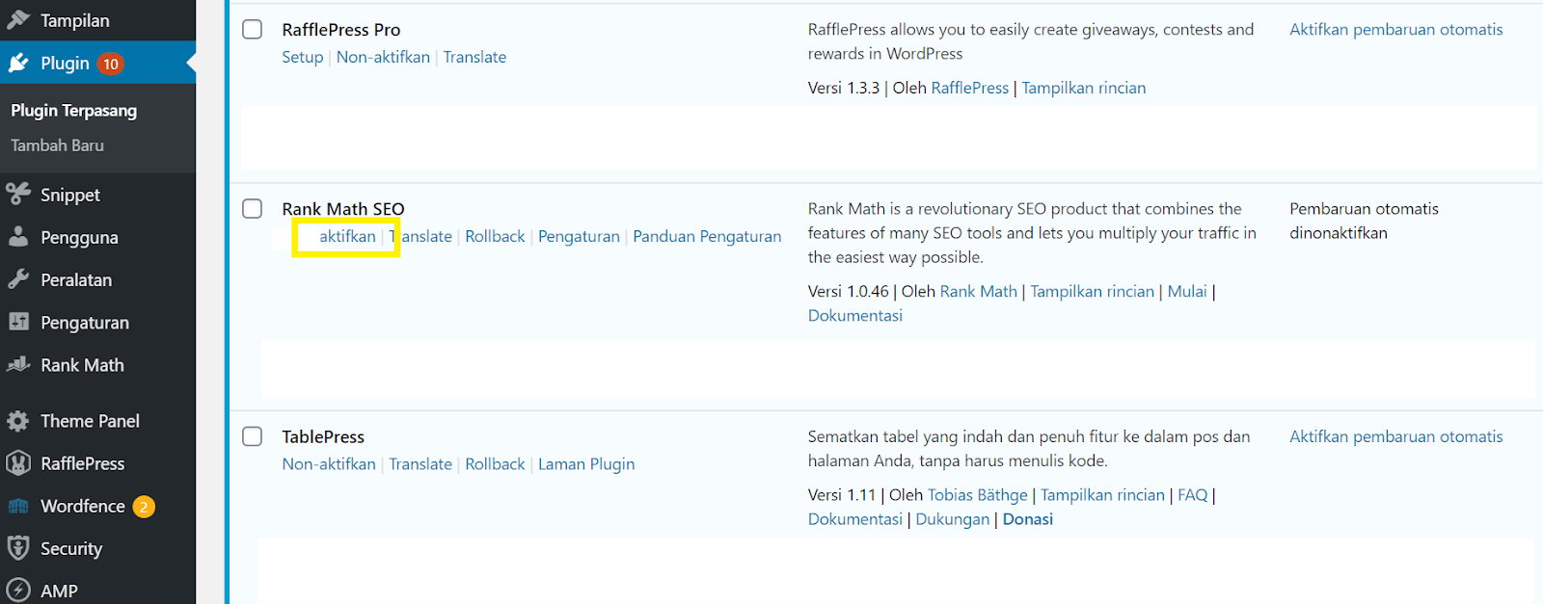Click the Rank Math chart icon in sidebar
Viewport: 1543px width, 604px height.
(18, 364)
